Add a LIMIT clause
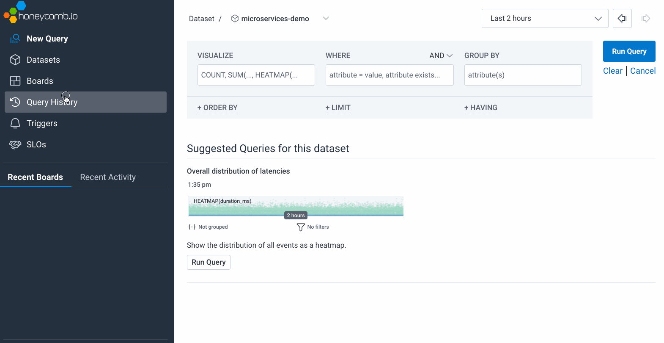Screen dimensions: 664x343 click(338, 108)
